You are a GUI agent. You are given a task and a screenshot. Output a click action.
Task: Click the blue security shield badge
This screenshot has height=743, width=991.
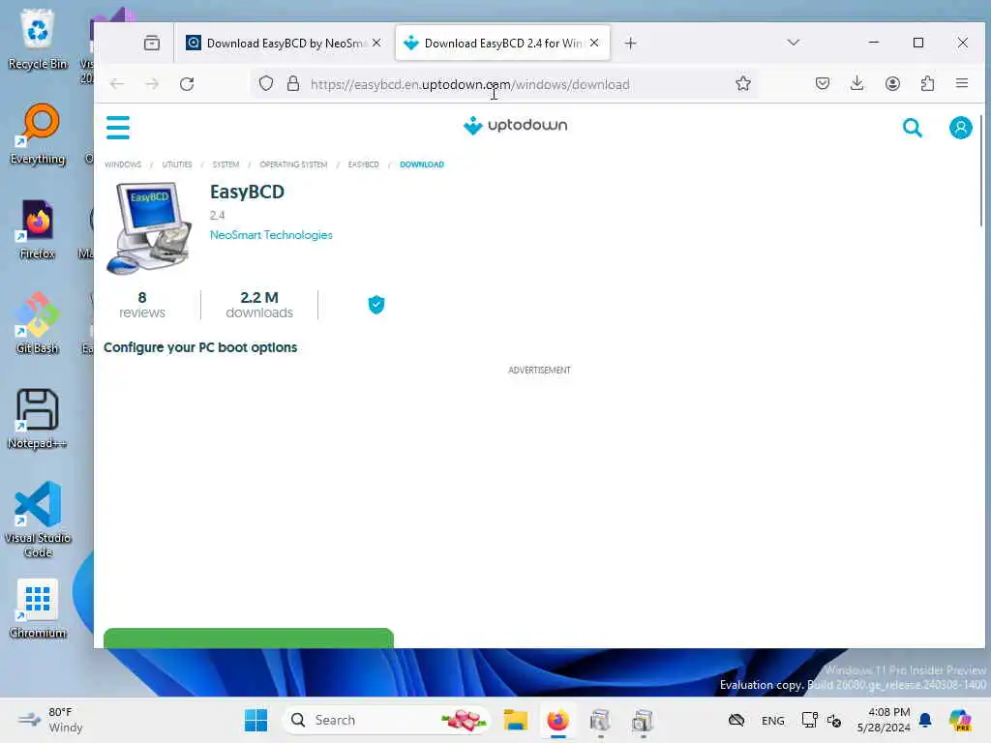[x=376, y=305]
